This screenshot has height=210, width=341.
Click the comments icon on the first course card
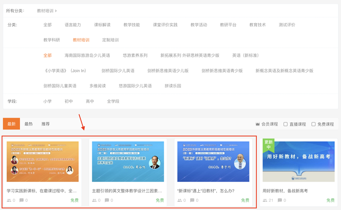point(21,200)
